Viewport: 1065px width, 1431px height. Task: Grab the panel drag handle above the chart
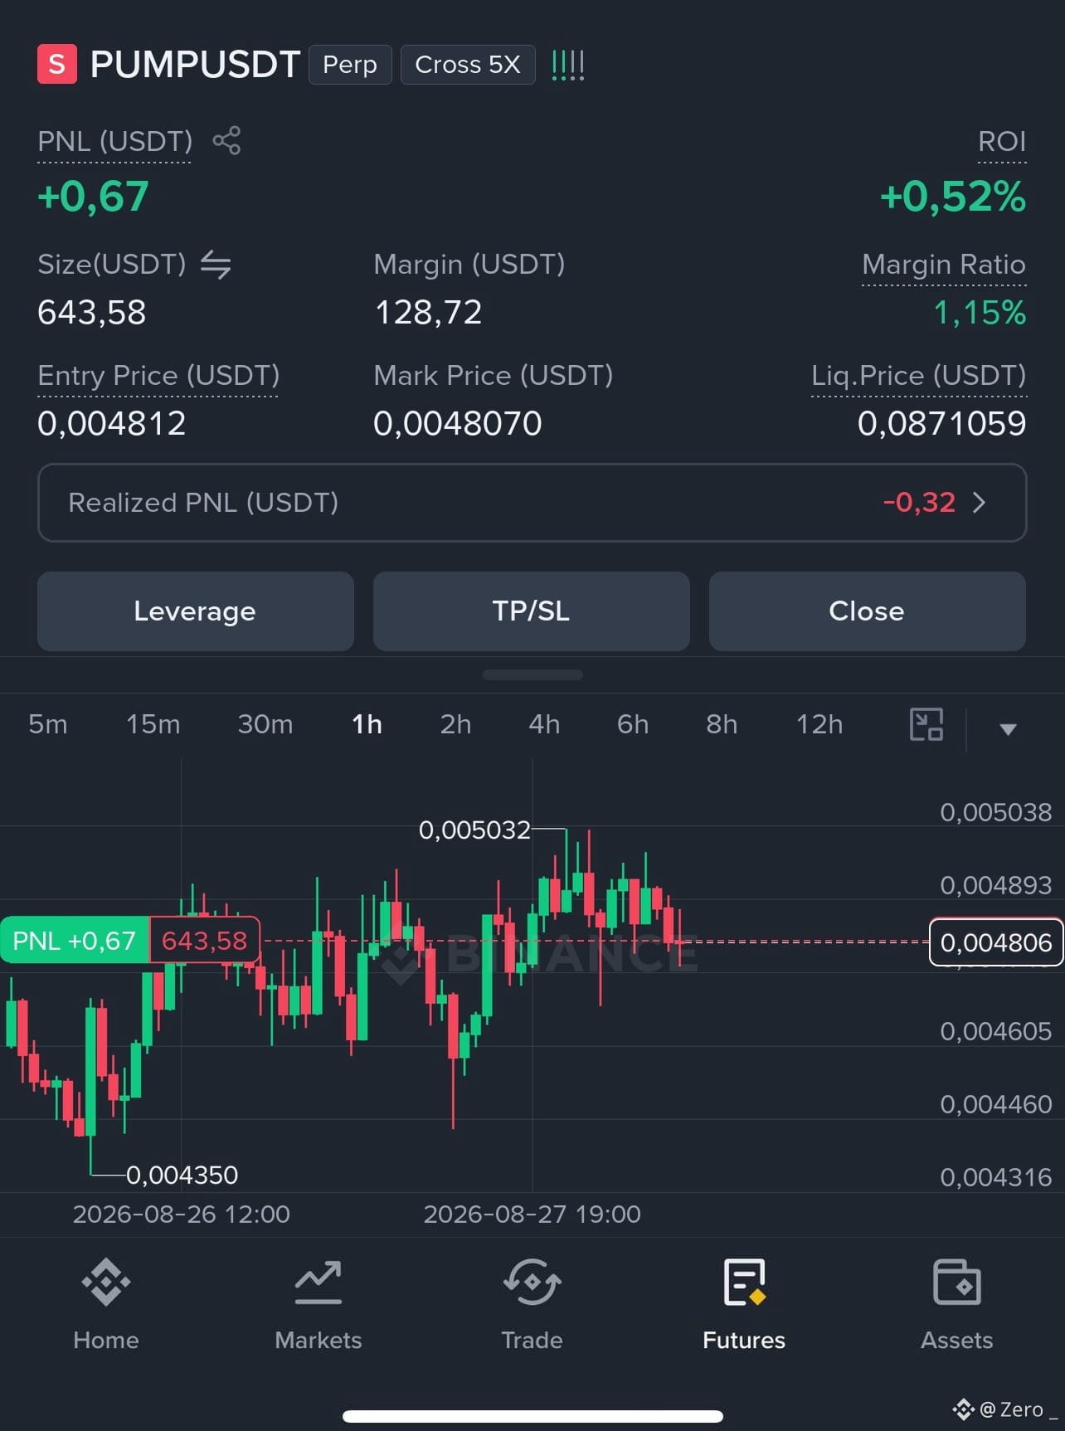coord(532,674)
